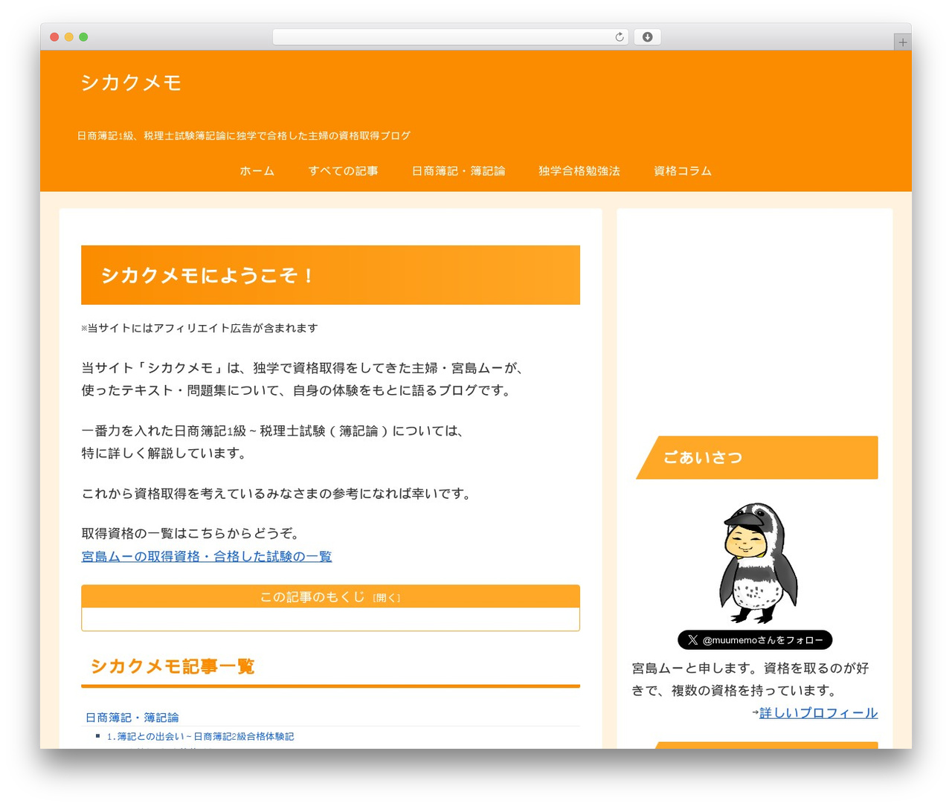Add a new browser tab
Screen dimensions: 952x806
902,42
